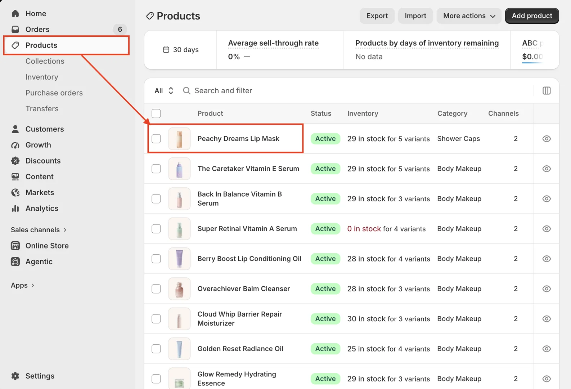The image size is (571, 389).
Task: Open Purchase orders in the sidebar
Action: (x=54, y=93)
